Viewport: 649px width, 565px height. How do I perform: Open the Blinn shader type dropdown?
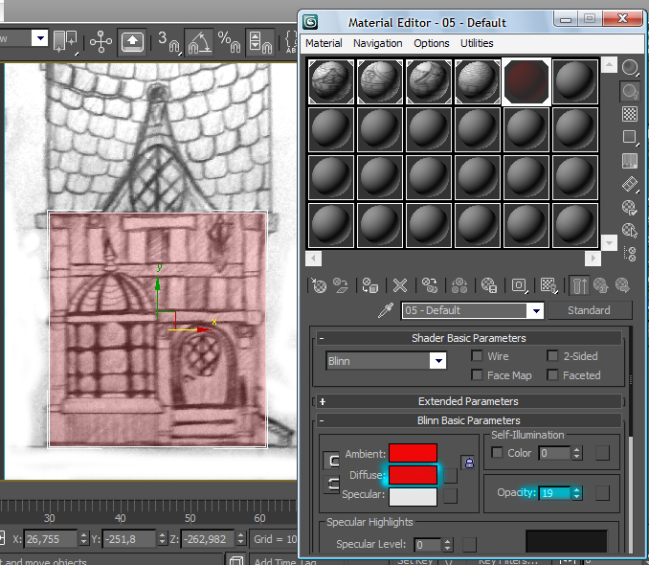437,361
